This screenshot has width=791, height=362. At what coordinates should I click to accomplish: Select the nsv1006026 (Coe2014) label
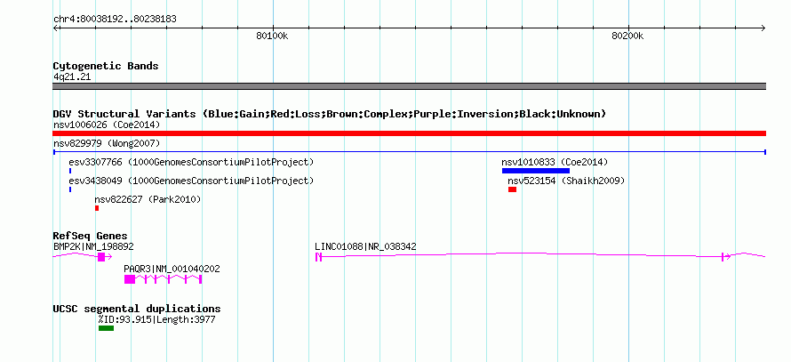point(107,125)
